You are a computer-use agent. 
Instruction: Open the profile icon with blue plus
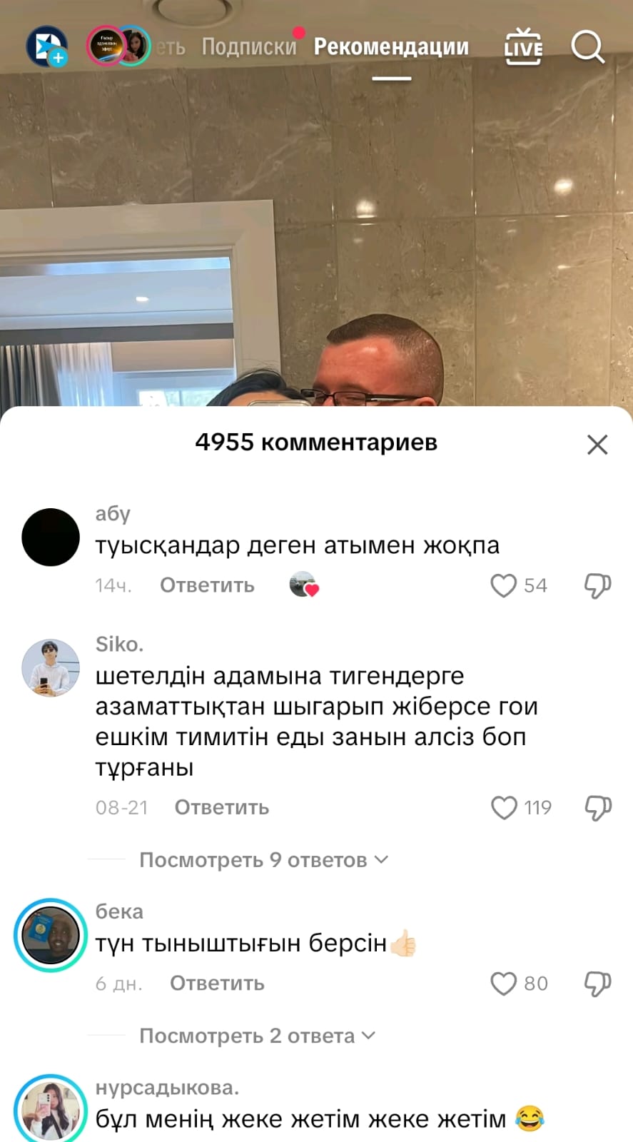click(47, 46)
